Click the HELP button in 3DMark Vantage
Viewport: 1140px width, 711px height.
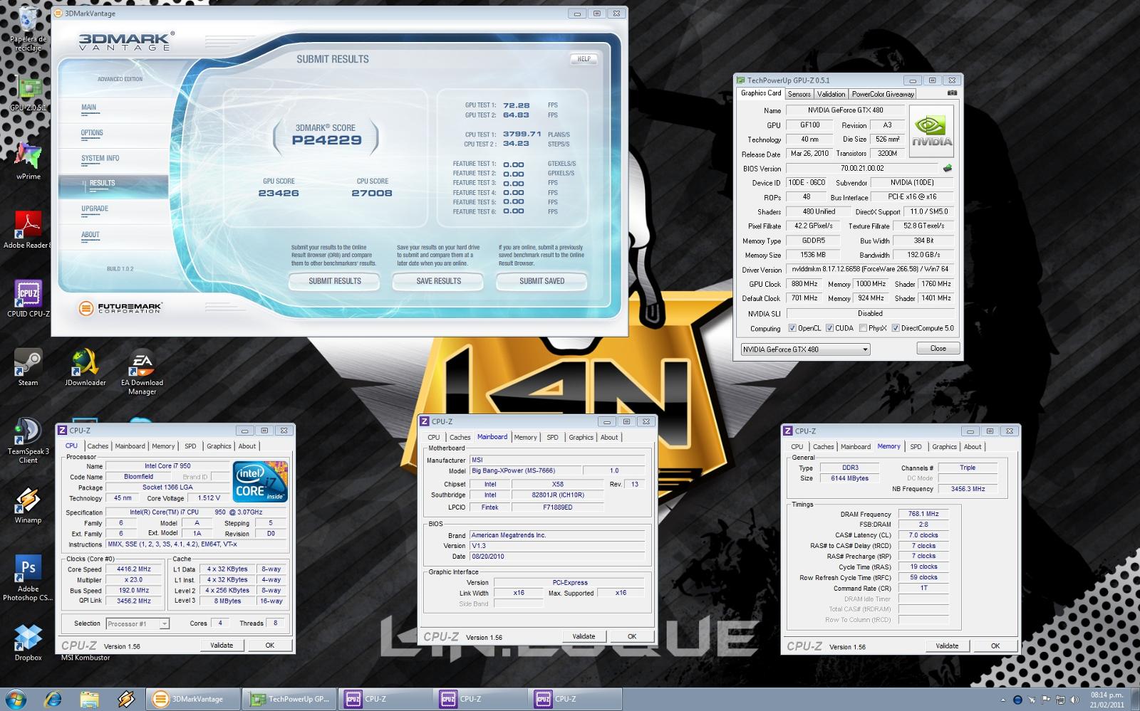pyautogui.click(x=584, y=59)
